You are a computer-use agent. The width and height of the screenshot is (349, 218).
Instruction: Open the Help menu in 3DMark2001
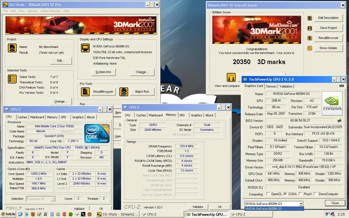(66, 11)
